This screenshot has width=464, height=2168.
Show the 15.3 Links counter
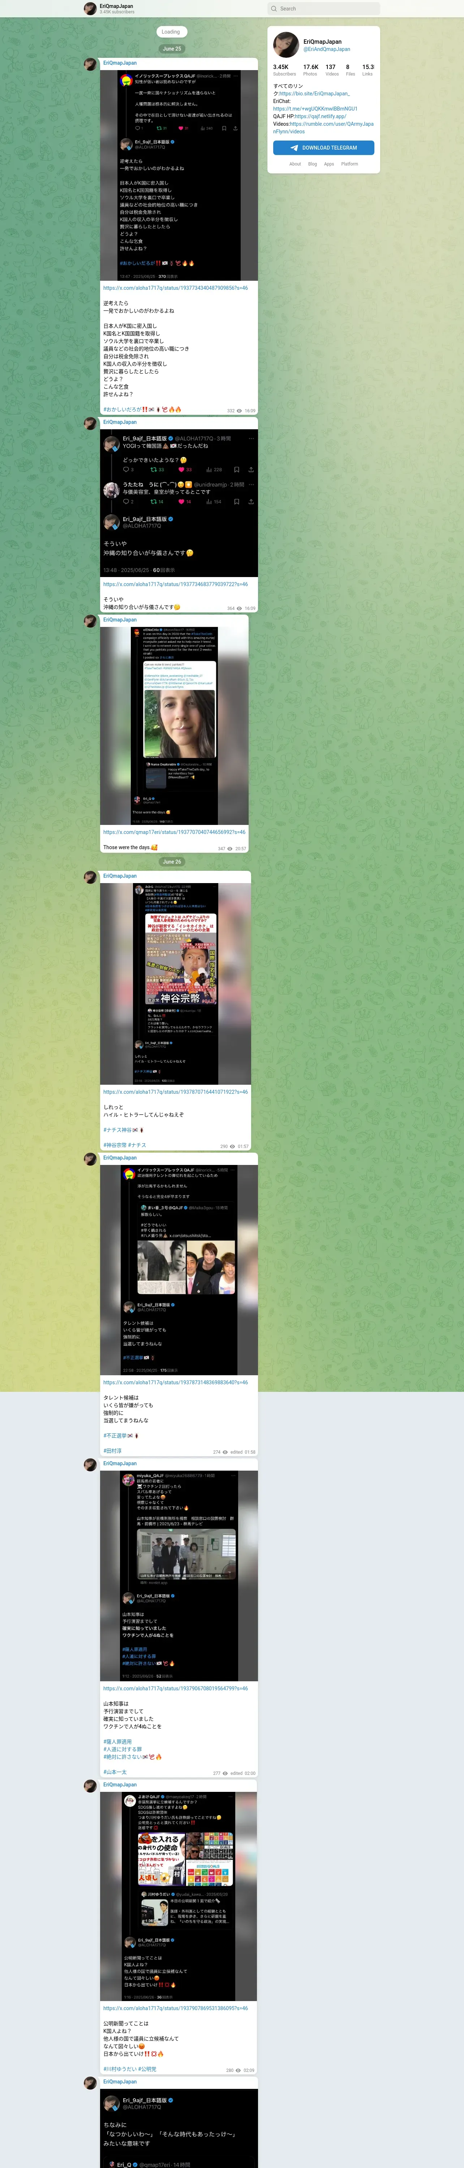(368, 70)
